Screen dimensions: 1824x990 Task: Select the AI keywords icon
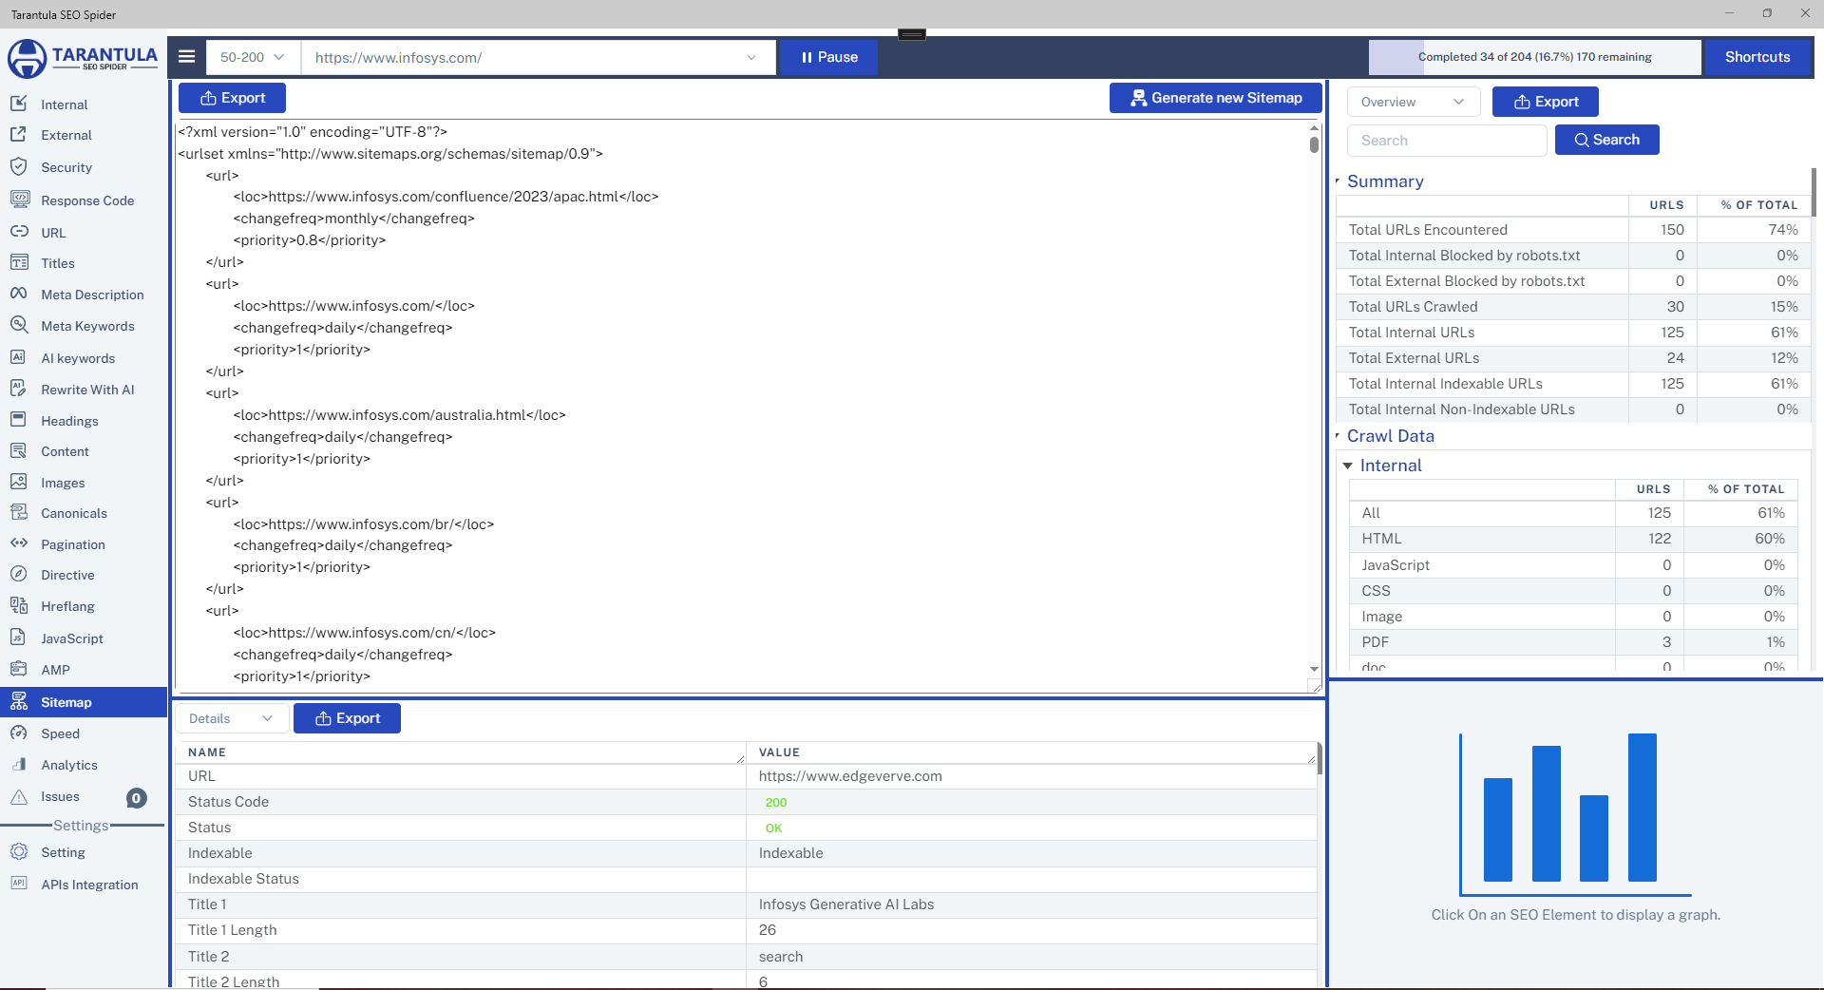tap(18, 357)
